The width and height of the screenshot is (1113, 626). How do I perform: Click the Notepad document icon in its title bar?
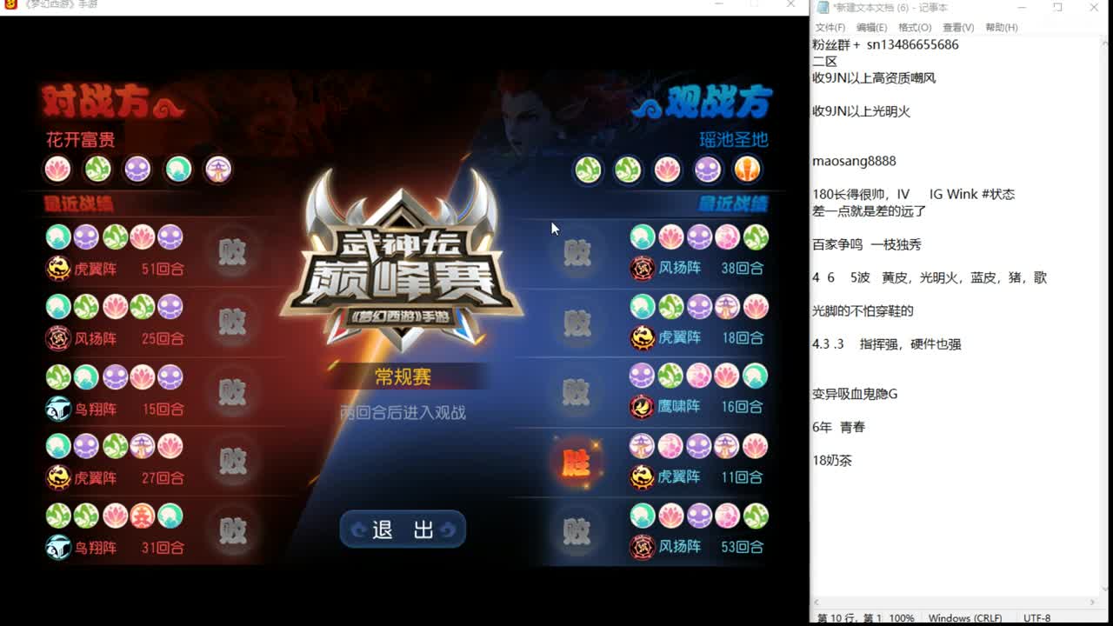pyautogui.click(x=822, y=7)
